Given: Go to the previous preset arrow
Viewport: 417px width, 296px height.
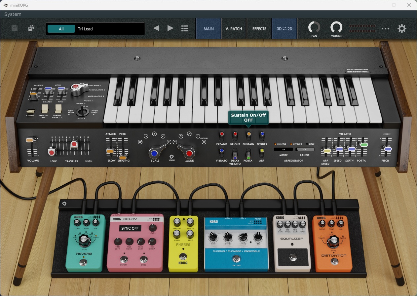Looking at the screenshot, I should 157,28.
